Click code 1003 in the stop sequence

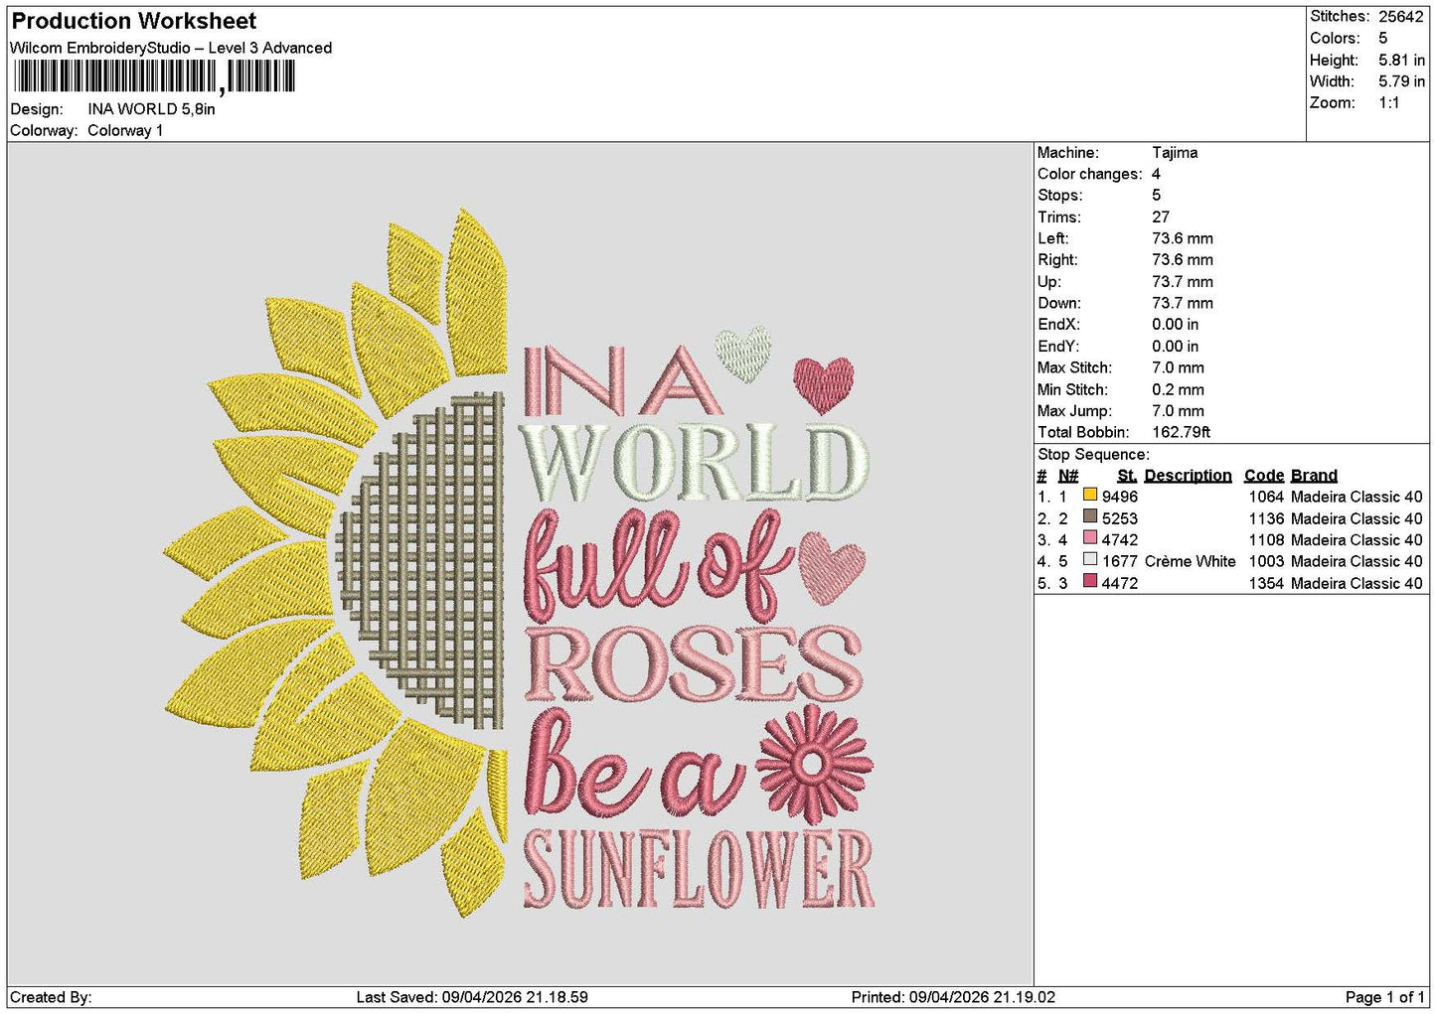[x=1266, y=561]
